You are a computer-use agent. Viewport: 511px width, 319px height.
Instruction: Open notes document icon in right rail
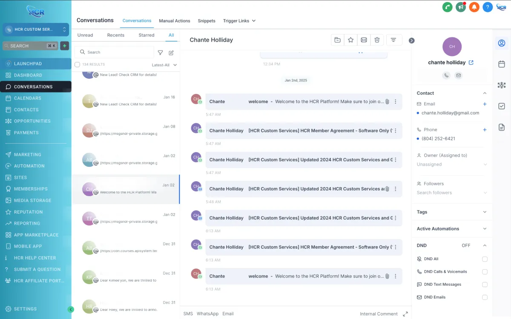coord(502,127)
